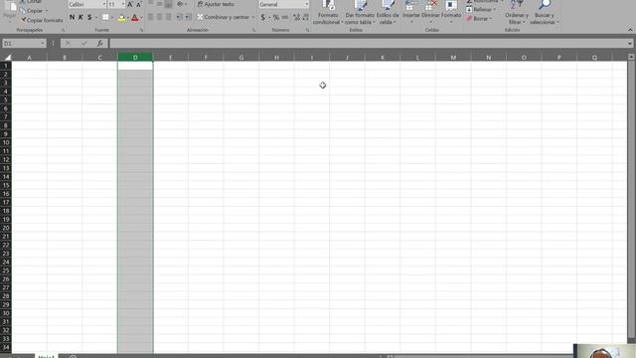Open Estilos de celda gallery
The image size is (636, 358).
pos(388,13)
